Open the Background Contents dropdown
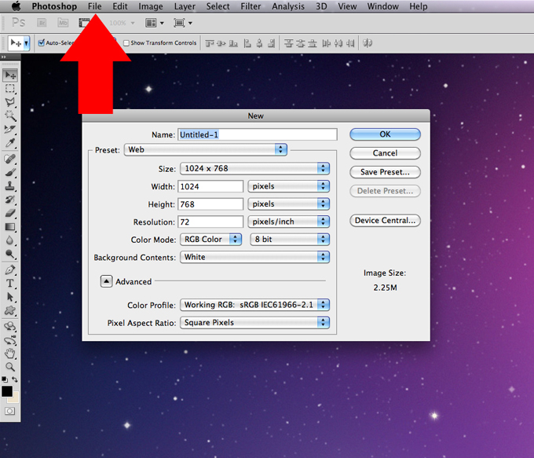 pyautogui.click(x=254, y=257)
